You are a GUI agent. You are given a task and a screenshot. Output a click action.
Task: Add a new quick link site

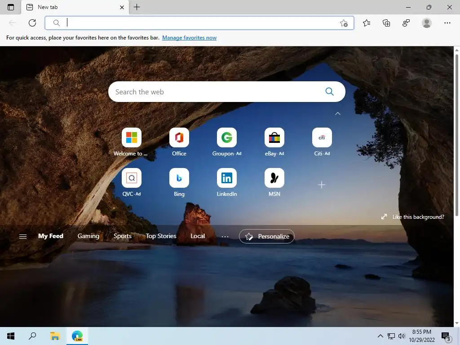coord(322,185)
